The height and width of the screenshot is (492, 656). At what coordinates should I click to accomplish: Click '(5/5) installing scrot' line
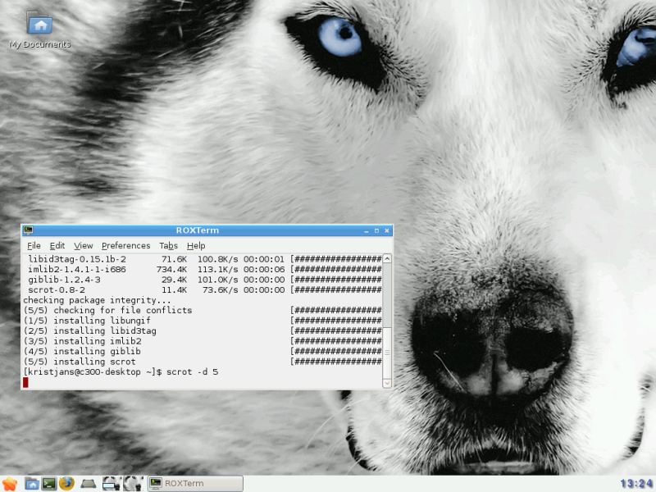click(80, 362)
